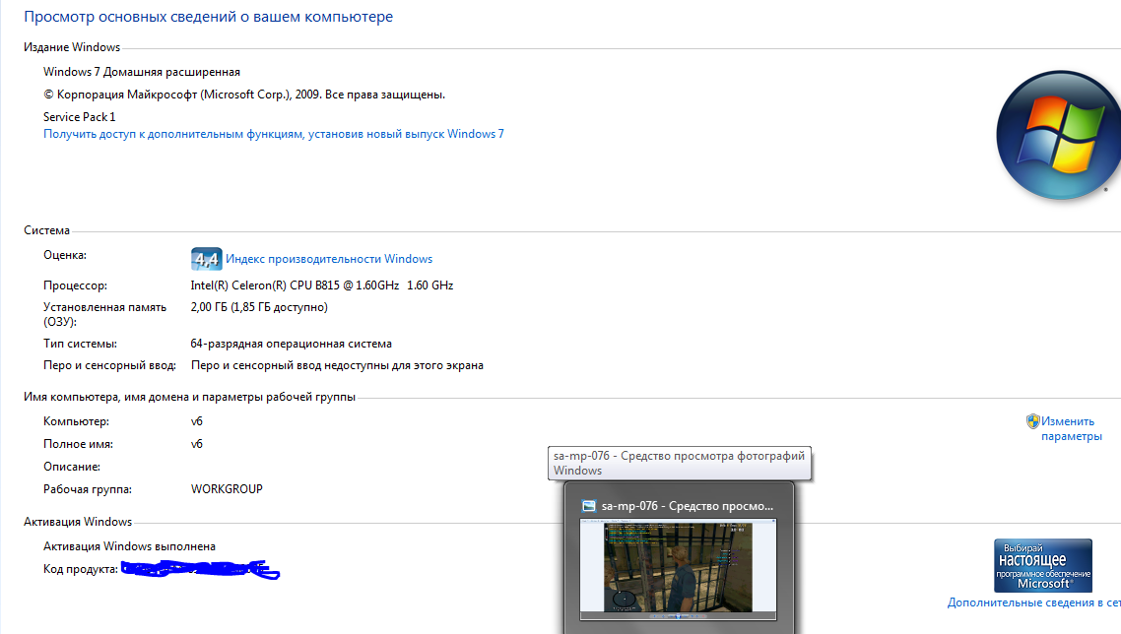1121x634 pixels.
Task: Click the v6 value next to Полное имя
Action: point(197,444)
